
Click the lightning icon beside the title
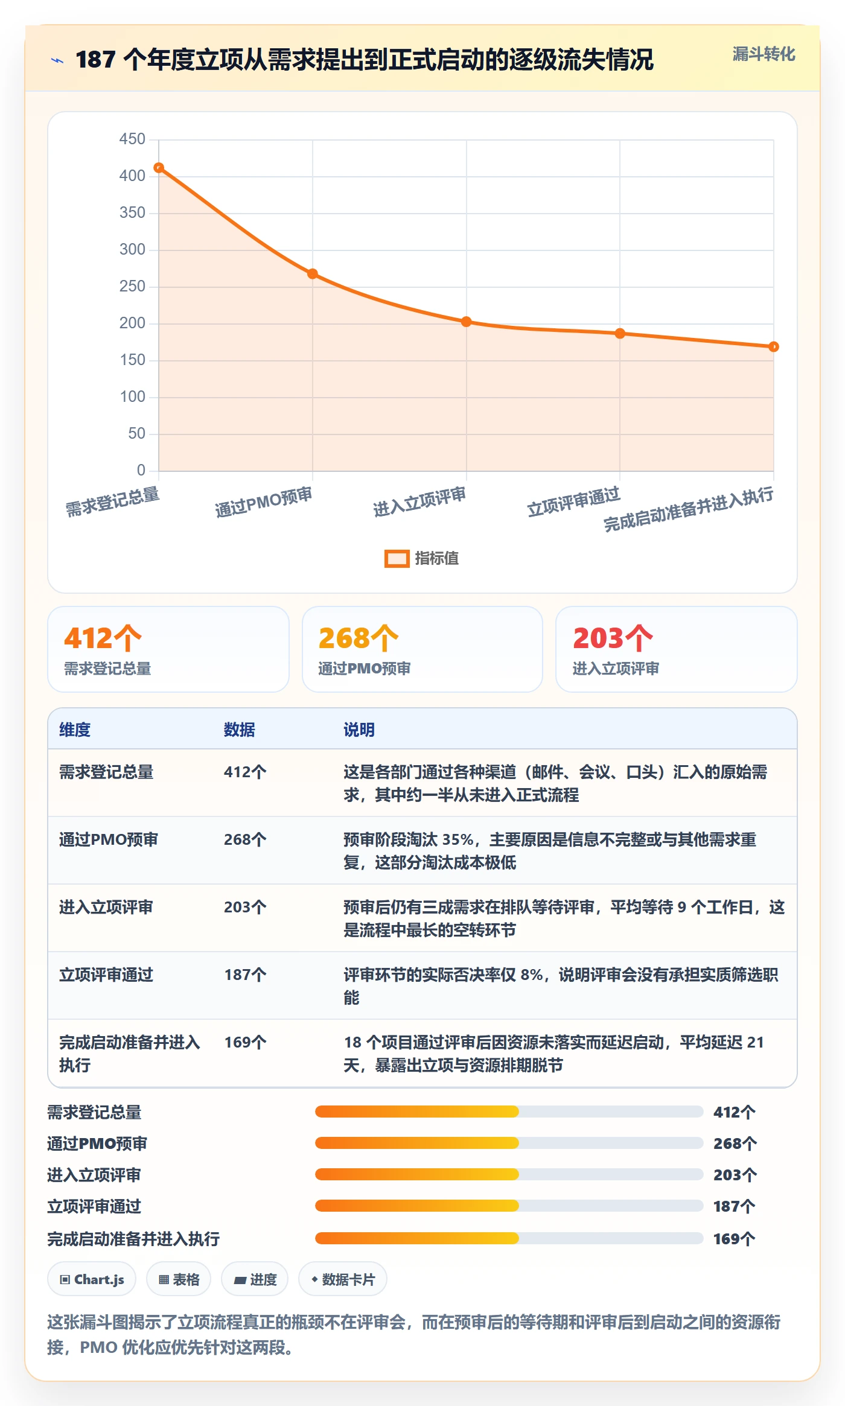tap(57, 60)
